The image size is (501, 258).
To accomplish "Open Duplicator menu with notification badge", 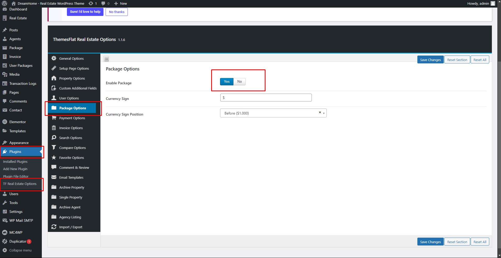I will (x=21, y=241).
